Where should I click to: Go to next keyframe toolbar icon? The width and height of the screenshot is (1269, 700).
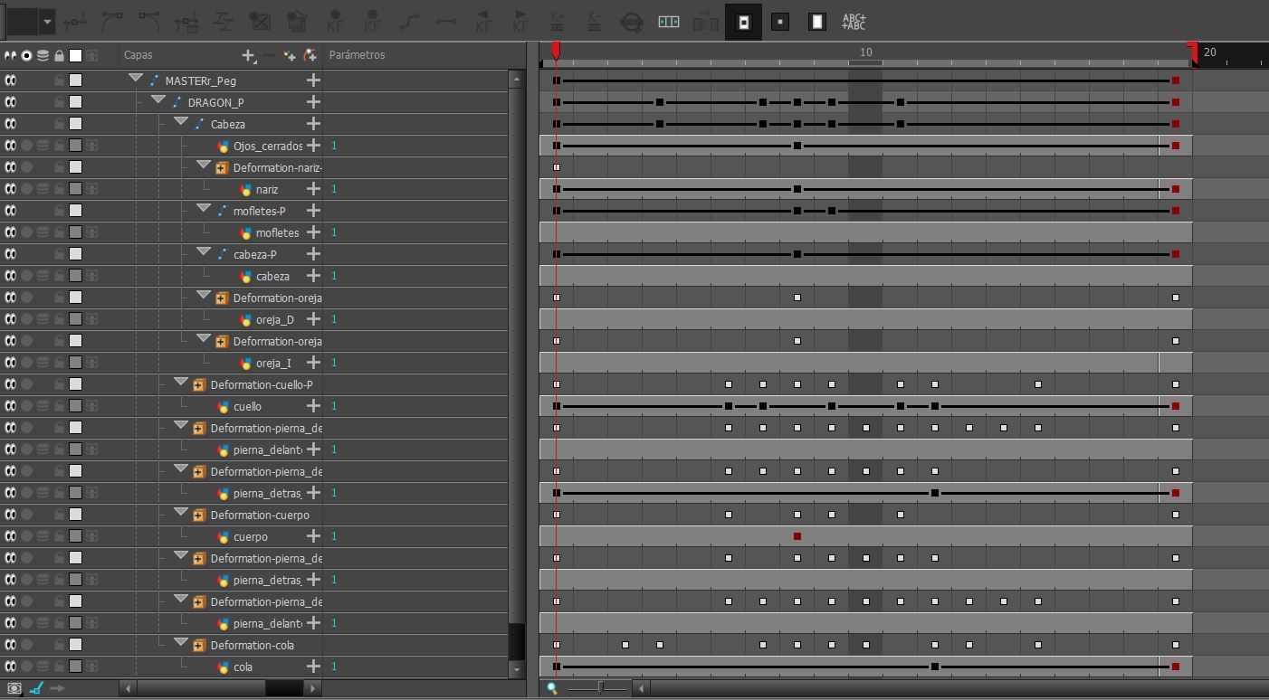tap(520, 20)
